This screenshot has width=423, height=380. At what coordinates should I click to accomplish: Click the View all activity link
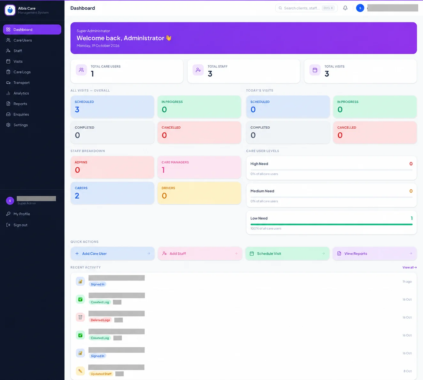(410, 267)
